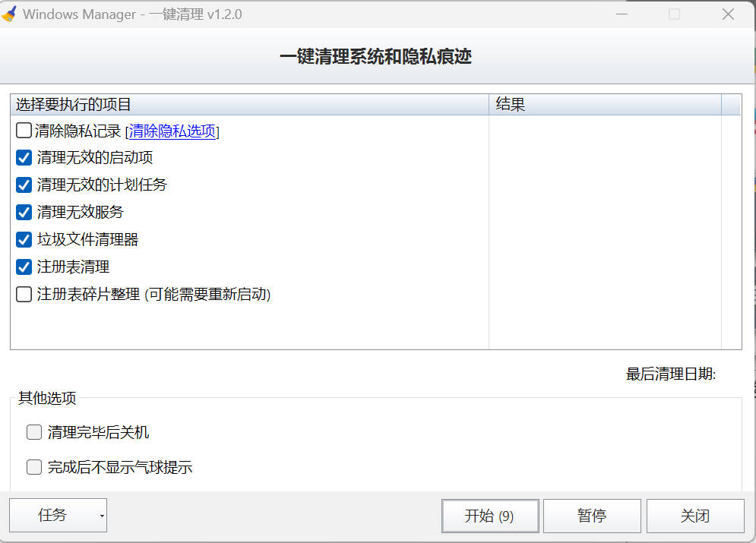Image resolution: width=756 pixels, height=543 pixels.
Task: Click the 选择要执行的项目 column header
Action: (249, 105)
